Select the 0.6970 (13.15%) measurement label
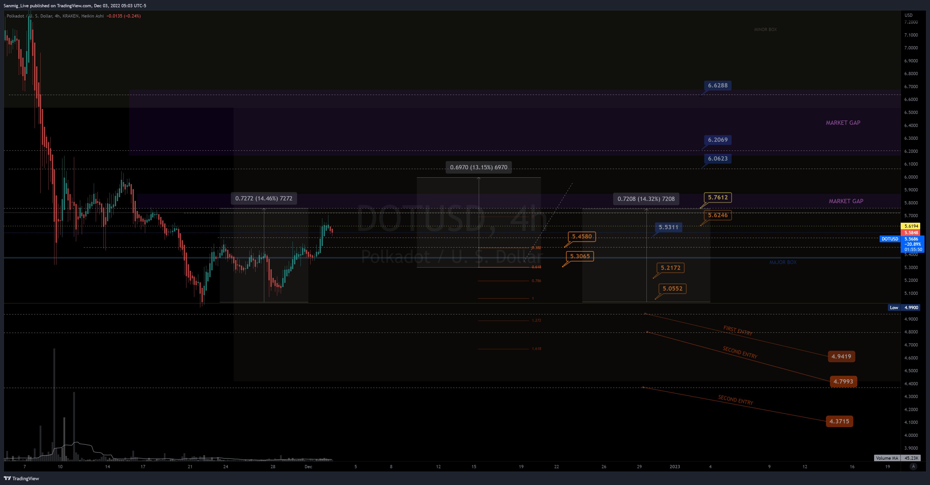 point(478,167)
